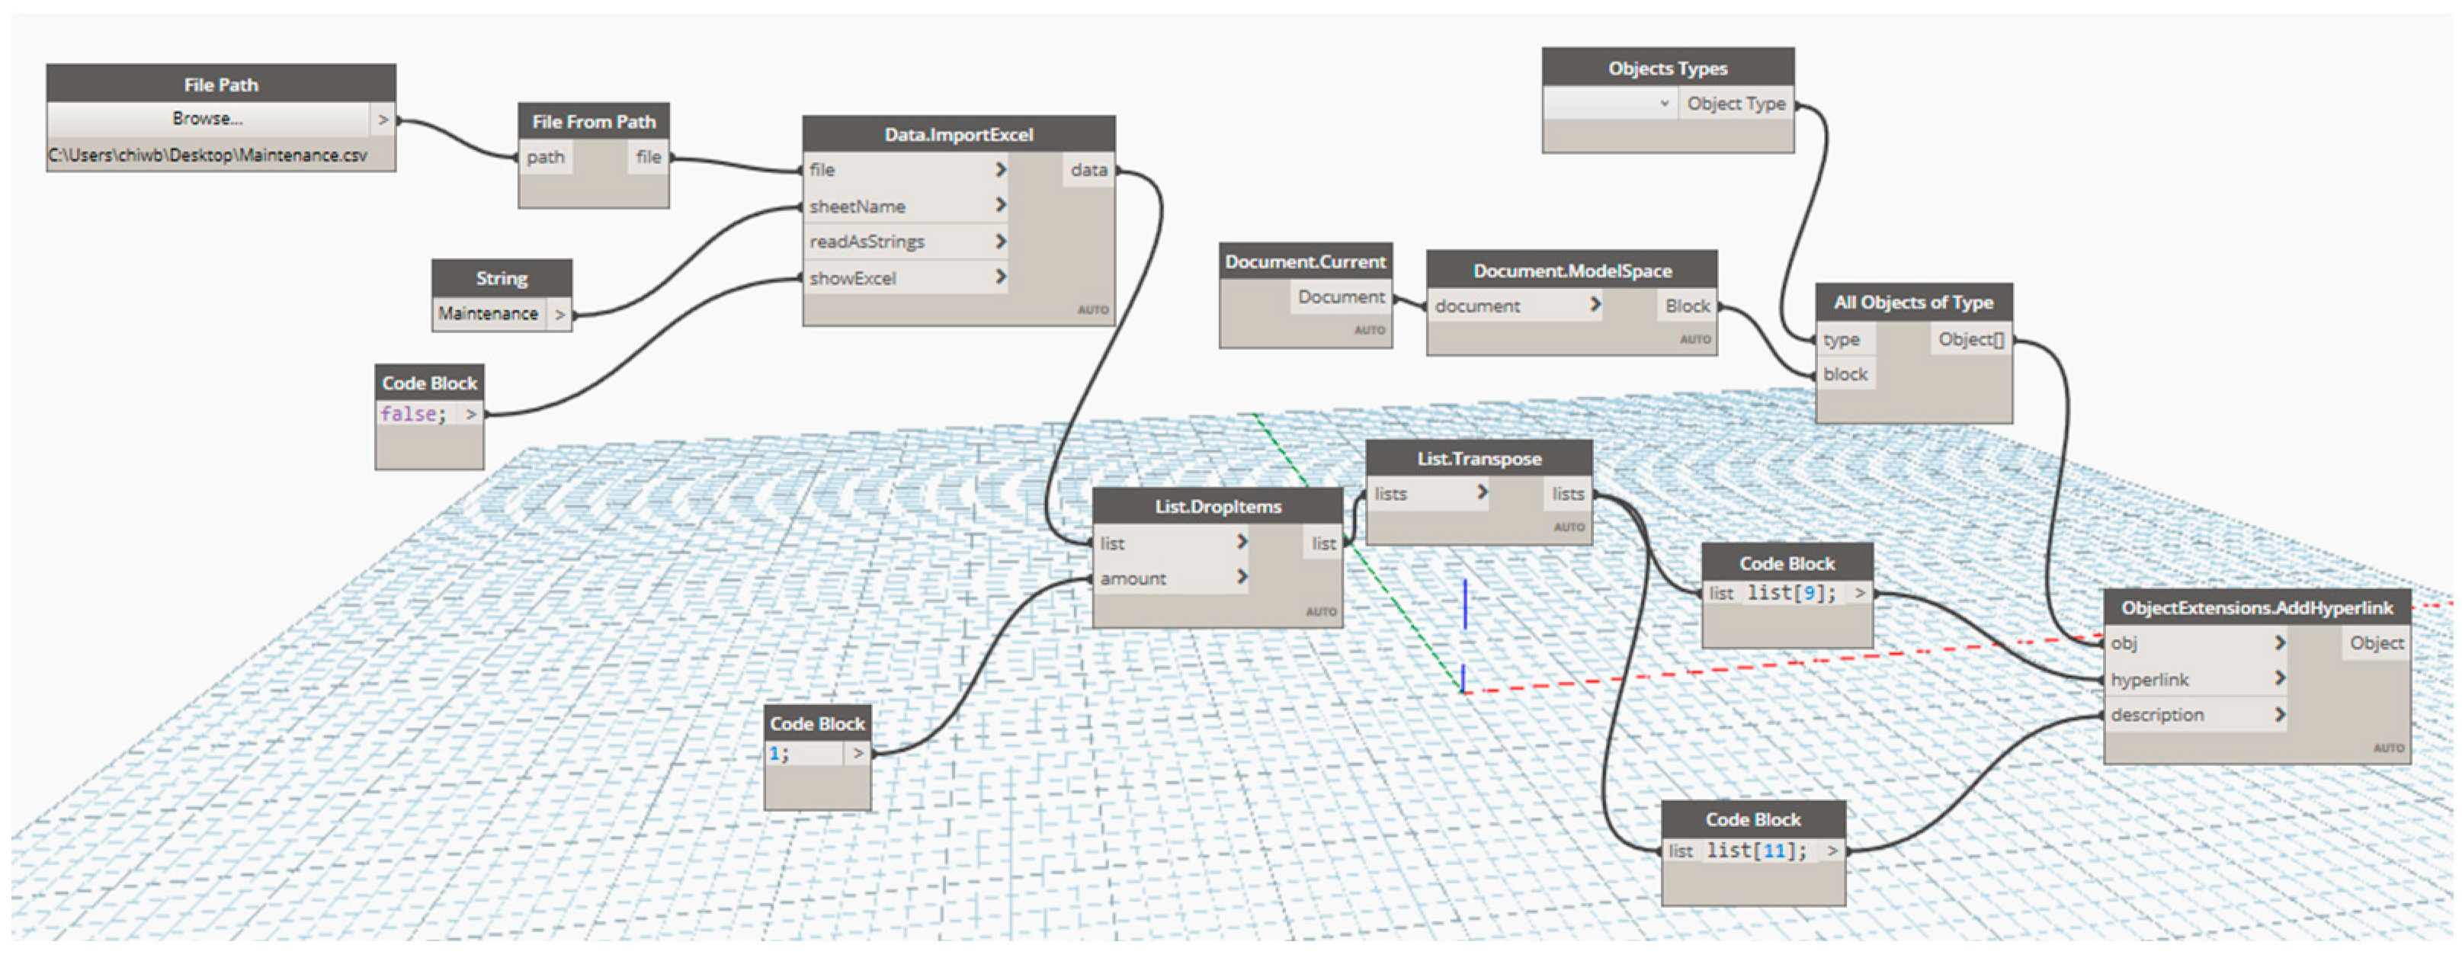Image resolution: width=2462 pixels, height=958 pixels.
Task: Click the Maintenance String node output arrow
Action: 559,315
